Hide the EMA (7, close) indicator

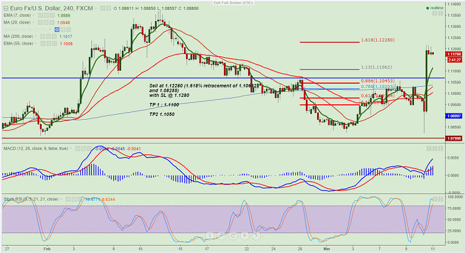tap(40, 16)
